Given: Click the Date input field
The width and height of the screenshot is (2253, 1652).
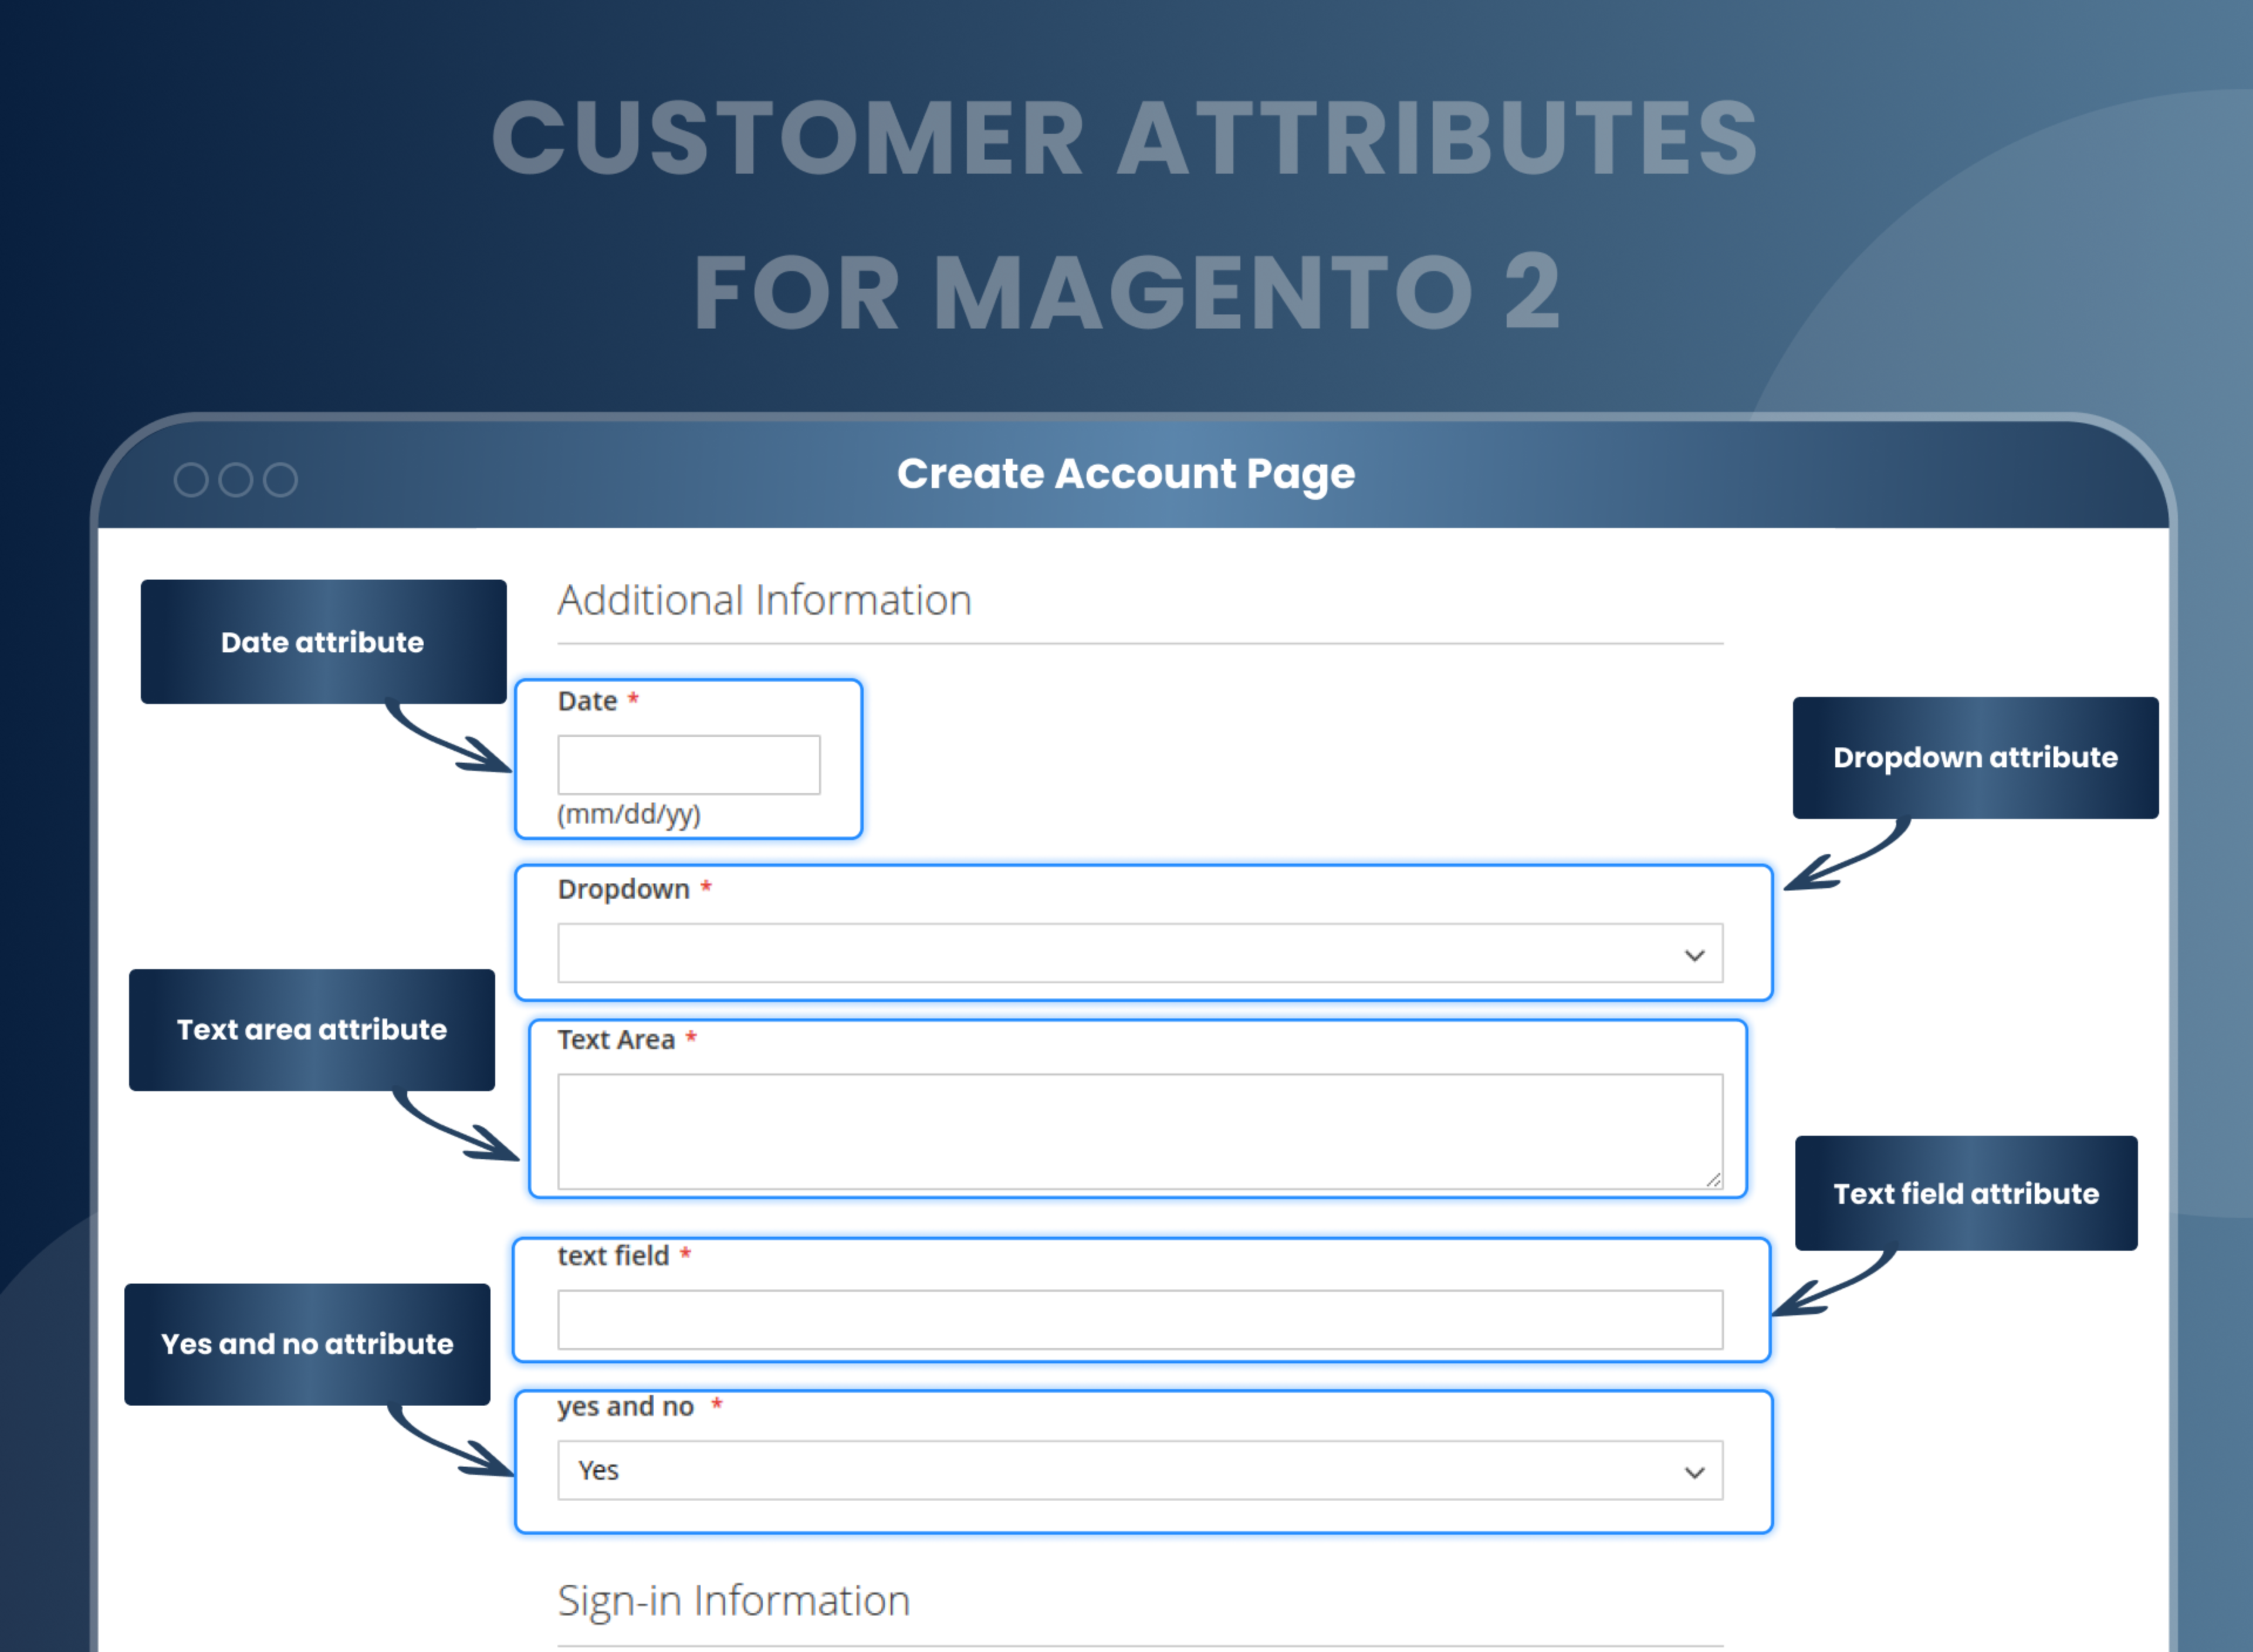Looking at the screenshot, I should click(x=689, y=765).
